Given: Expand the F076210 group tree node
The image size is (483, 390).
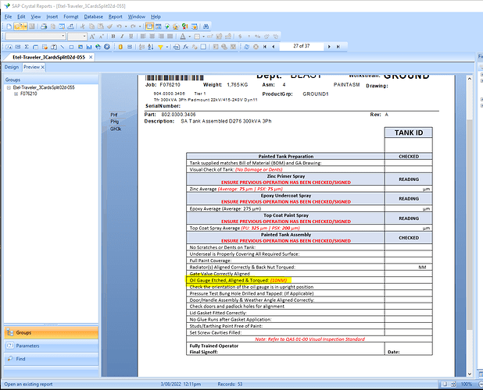Looking at the screenshot, I should 16,94.
